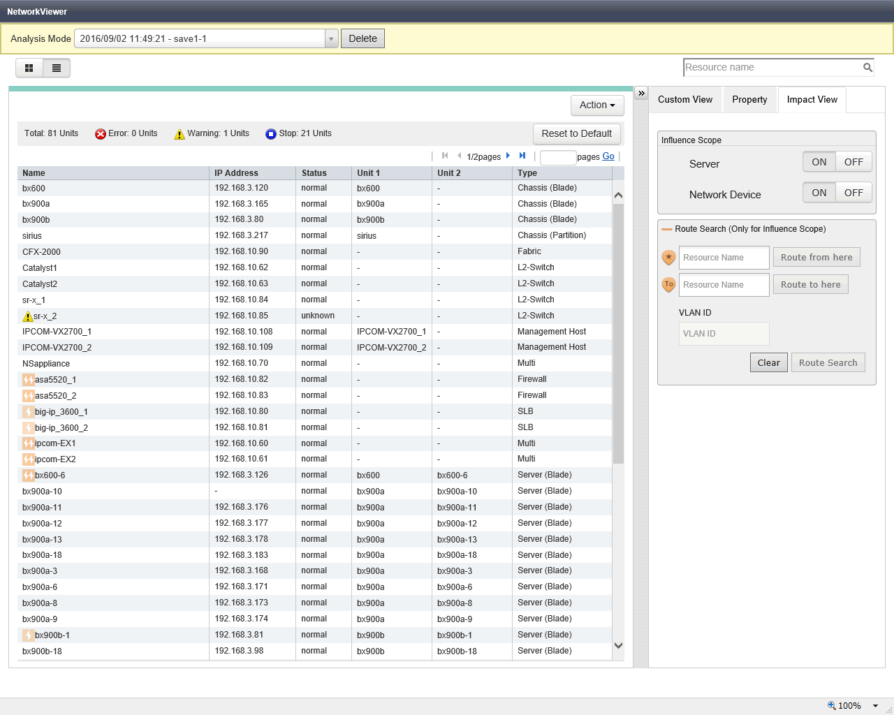
Task: Open the Analysis Mode snapshot dropdown
Action: point(332,38)
